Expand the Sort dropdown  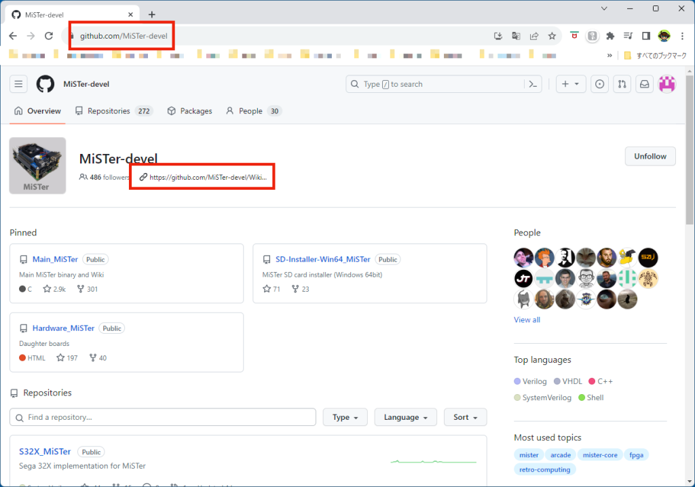465,417
